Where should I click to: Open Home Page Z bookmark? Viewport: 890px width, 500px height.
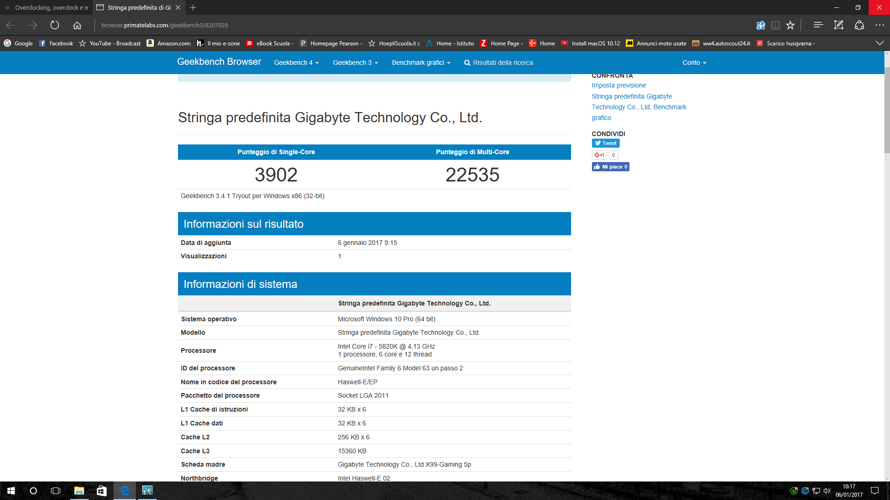pos(502,44)
